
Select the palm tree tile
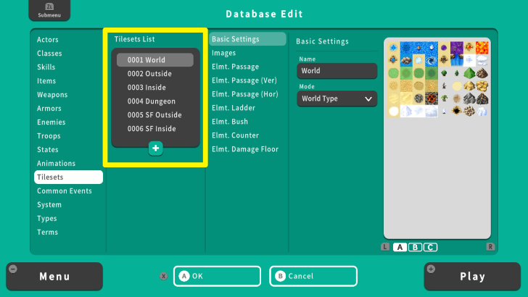(444, 99)
